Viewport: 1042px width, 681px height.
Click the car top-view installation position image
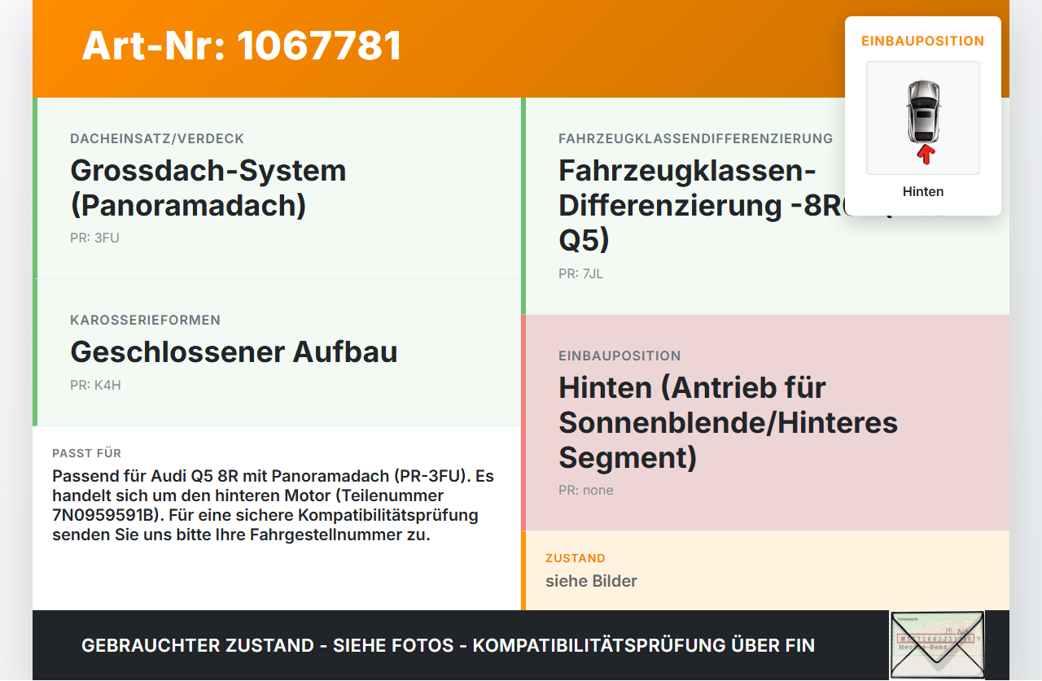[x=923, y=118]
